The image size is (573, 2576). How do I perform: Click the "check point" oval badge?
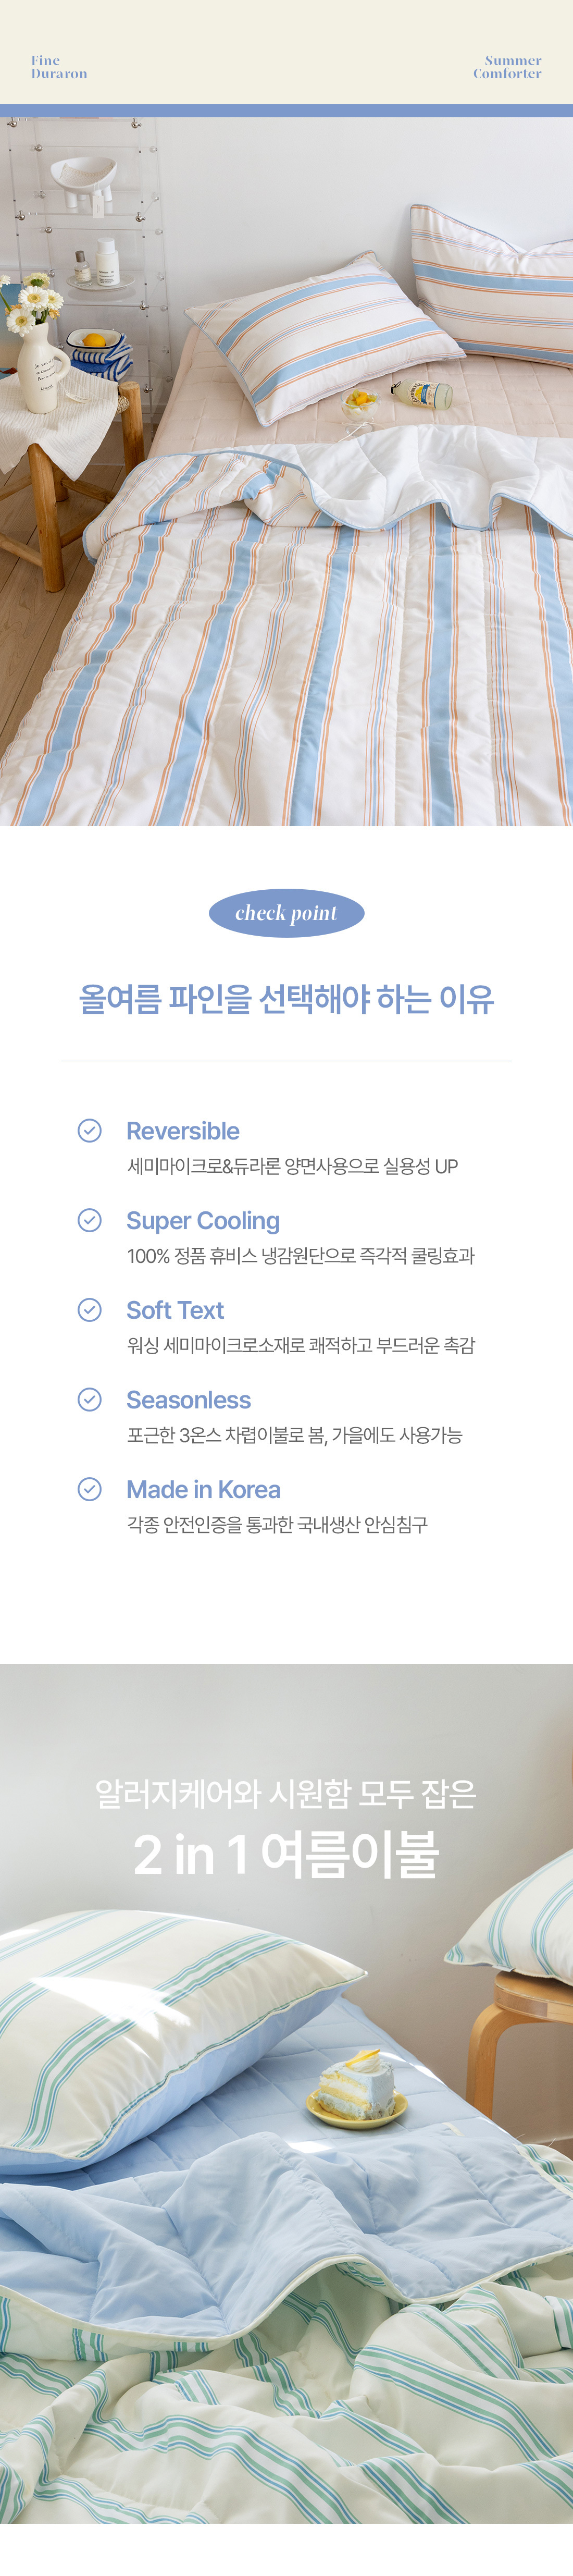pyautogui.click(x=286, y=913)
